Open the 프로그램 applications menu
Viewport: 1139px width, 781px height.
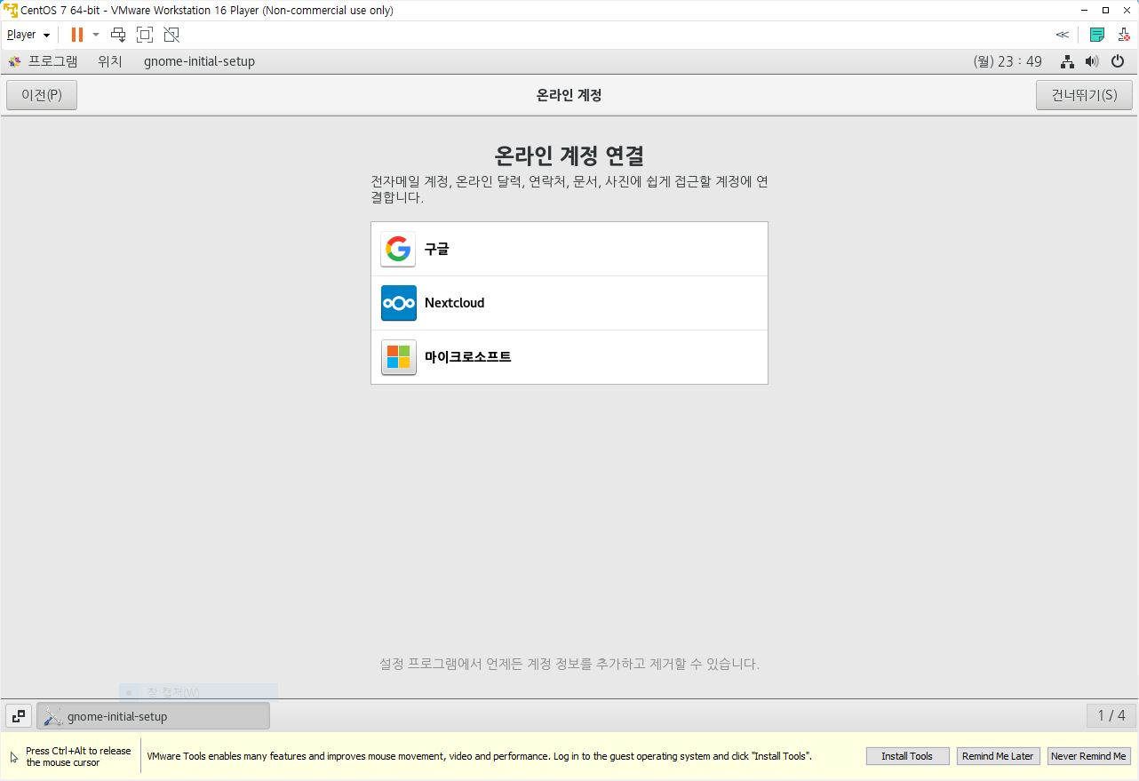coord(43,61)
